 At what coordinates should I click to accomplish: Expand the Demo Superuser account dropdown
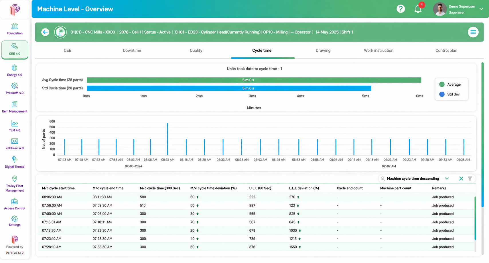point(481,9)
